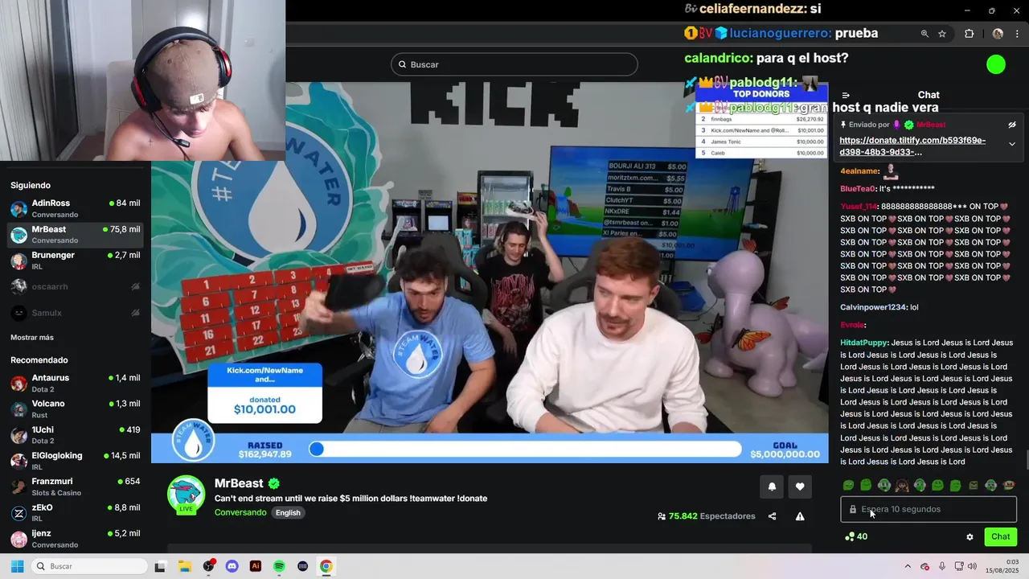The width and height of the screenshot is (1029, 579).
Task: Open Brunenger channel in sidebar
Action: (x=76, y=260)
